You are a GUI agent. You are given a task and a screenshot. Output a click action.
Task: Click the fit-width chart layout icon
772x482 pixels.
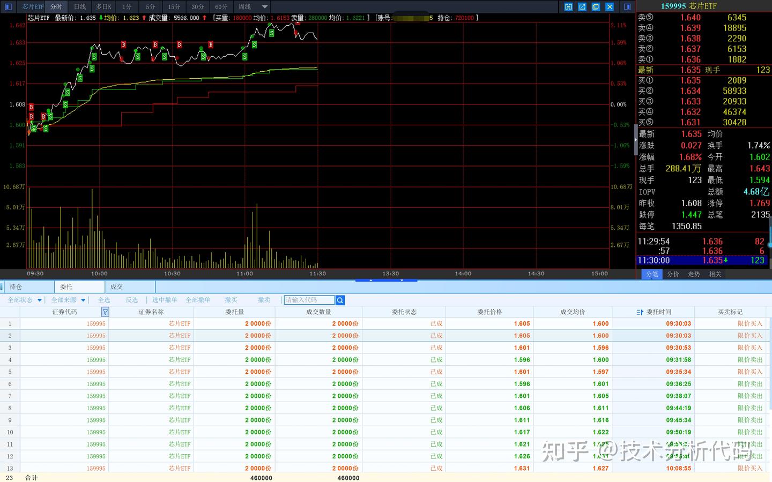coord(568,6)
